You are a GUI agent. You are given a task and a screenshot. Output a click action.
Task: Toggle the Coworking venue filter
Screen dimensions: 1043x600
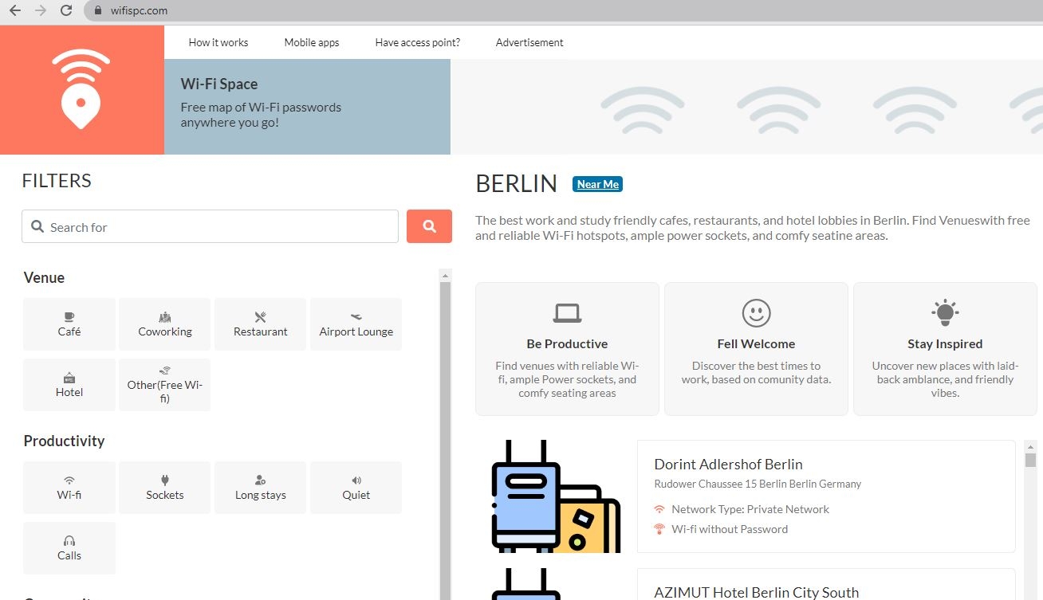(x=165, y=324)
